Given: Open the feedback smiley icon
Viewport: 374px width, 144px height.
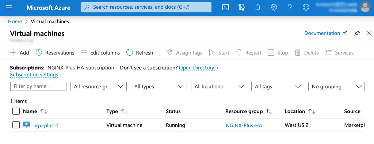Looking at the screenshot, I should pyautogui.click(x=306, y=7).
